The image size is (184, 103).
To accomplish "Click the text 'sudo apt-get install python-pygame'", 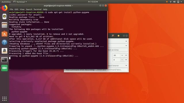I will coord(68,12).
